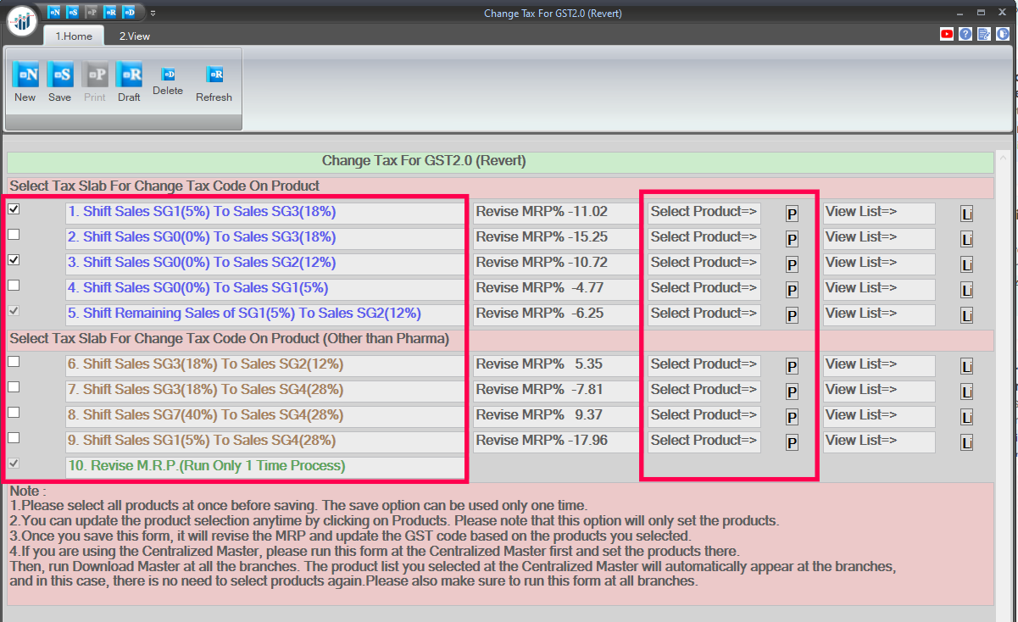Click the application logo button
1018x622 pixels.
(22, 20)
